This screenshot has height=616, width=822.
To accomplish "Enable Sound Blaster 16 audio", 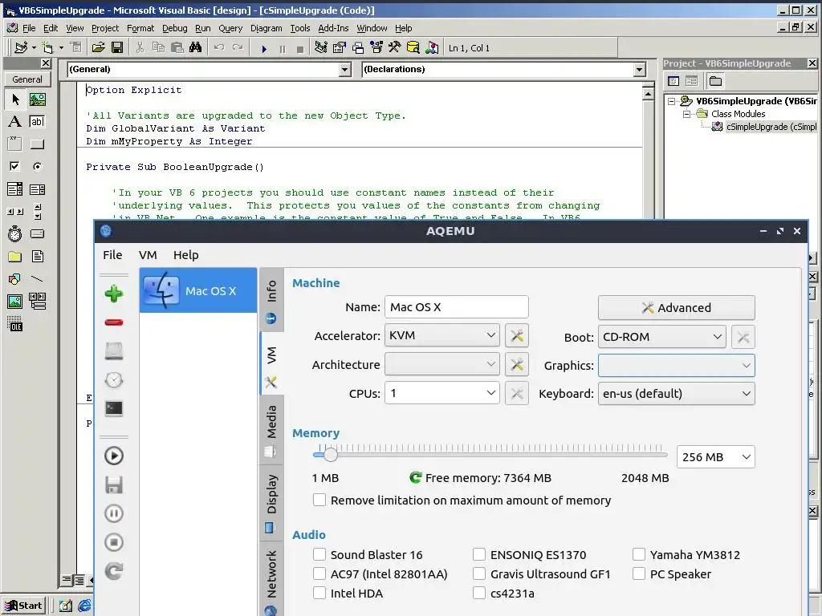I will 319,554.
